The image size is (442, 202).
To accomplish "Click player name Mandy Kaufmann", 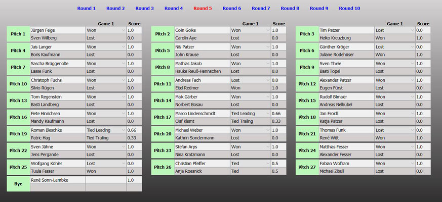I will click(48, 121).
